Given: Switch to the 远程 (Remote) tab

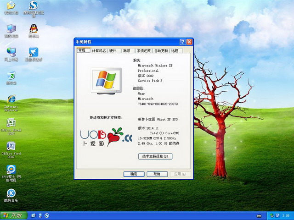Looking at the screenshot, I should (176, 51).
